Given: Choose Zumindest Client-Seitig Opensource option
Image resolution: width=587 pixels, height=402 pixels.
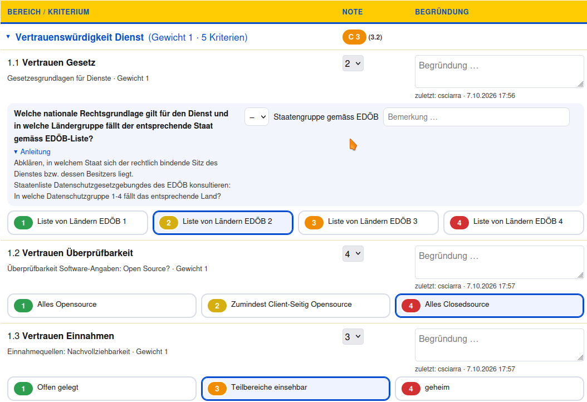Looking at the screenshot, I should click(x=295, y=306).
